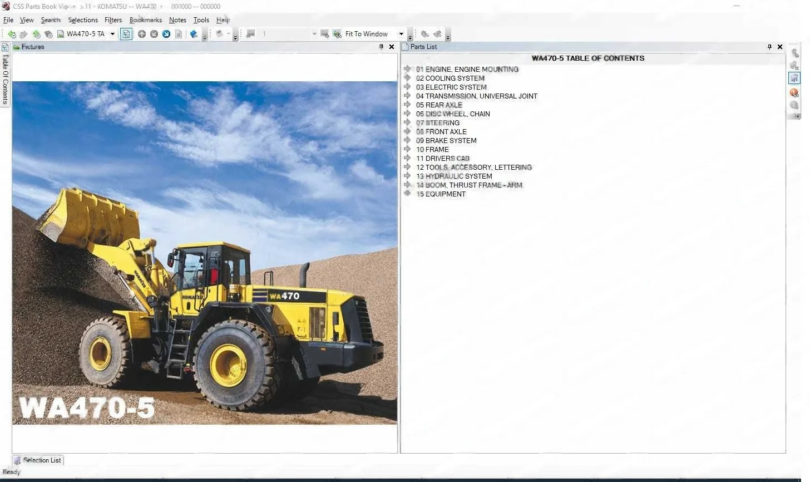This screenshot has width=810, height=482.
Task: Open the Selections menu
Action: click(x=83, y=20)
